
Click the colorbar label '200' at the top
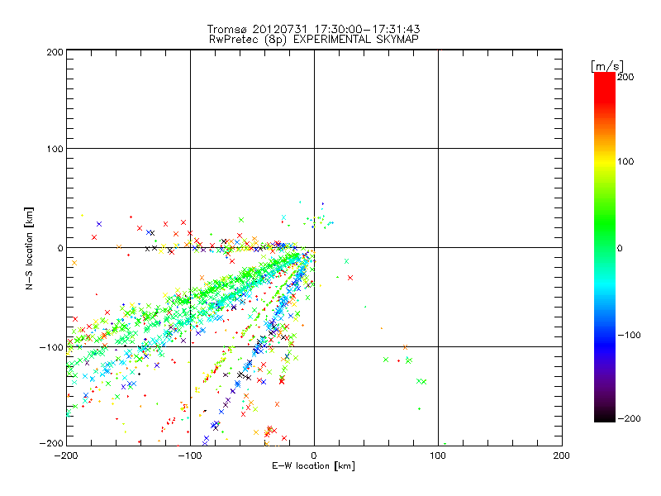(625, 77)
